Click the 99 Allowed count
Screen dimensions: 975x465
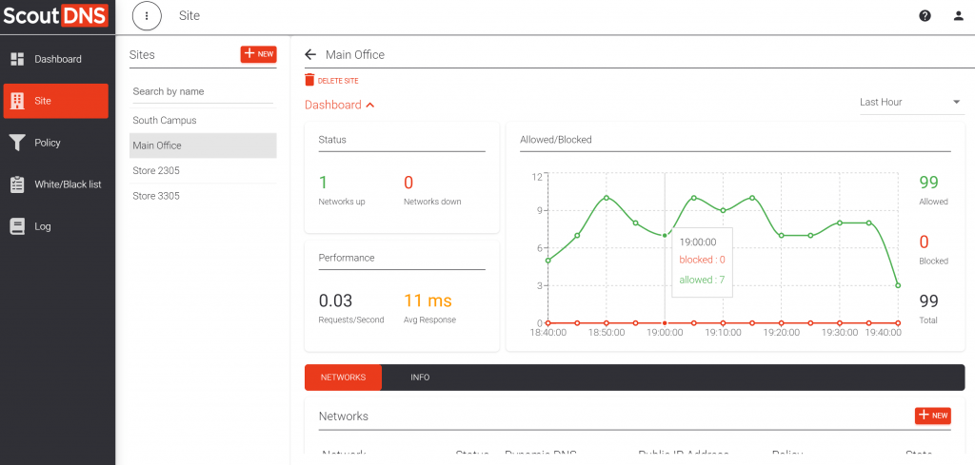click(929, 183)
